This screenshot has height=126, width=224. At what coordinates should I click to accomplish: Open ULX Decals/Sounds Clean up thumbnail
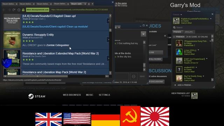point(12,21)
